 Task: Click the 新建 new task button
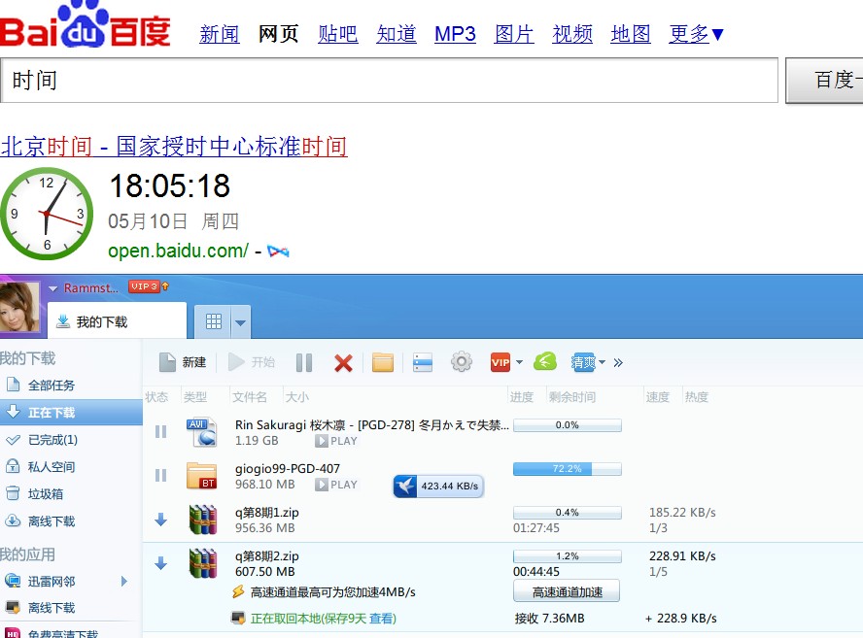(x=183, y=362)
